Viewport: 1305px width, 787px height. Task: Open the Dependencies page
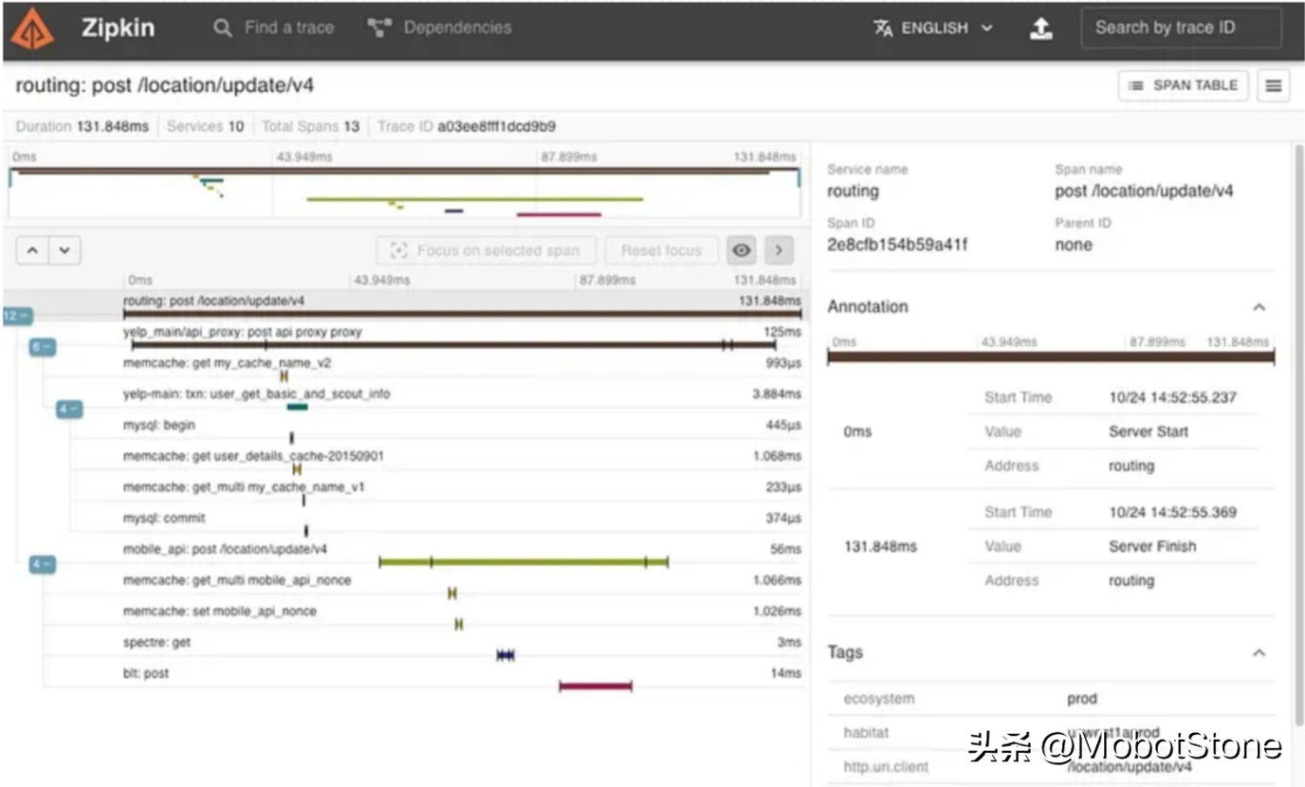[439, 27]
